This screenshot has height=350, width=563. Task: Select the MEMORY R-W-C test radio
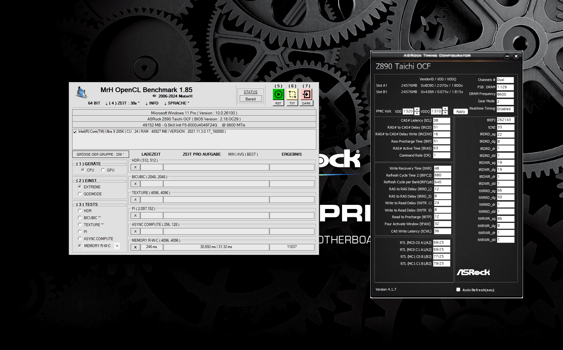pos(80,246)
